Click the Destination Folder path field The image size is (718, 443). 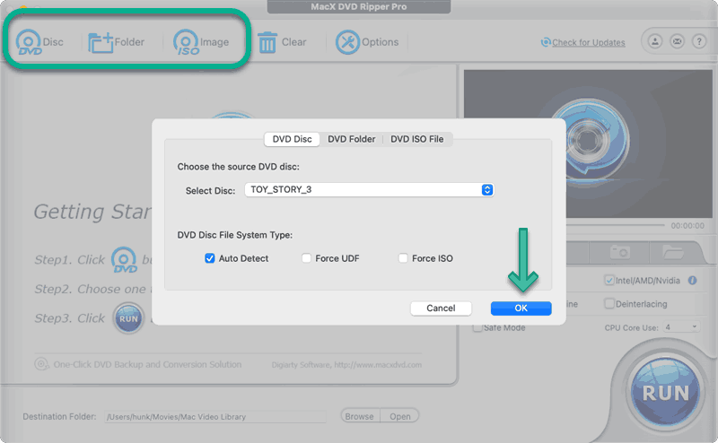215,417
